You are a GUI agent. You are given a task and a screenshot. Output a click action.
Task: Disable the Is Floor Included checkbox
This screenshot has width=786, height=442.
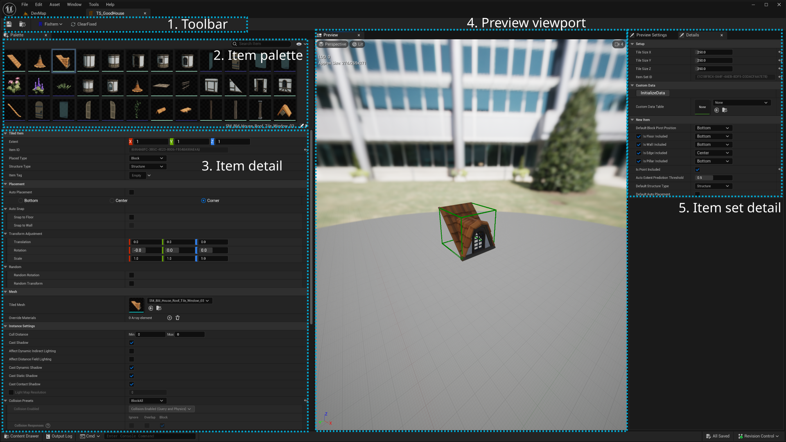[639, 137]
